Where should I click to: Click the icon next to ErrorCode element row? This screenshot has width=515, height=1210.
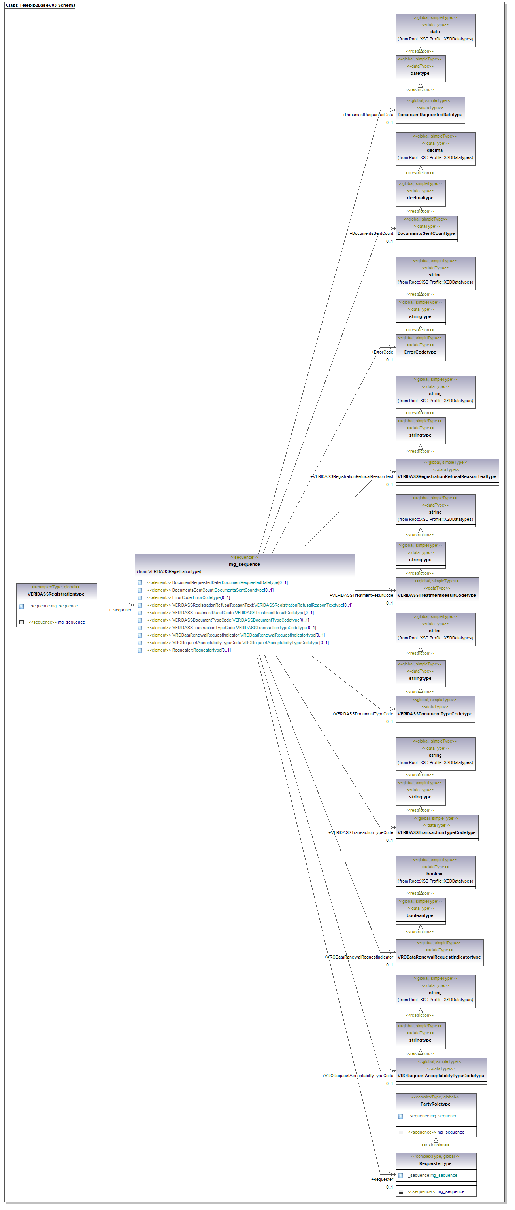pos(140,598)
